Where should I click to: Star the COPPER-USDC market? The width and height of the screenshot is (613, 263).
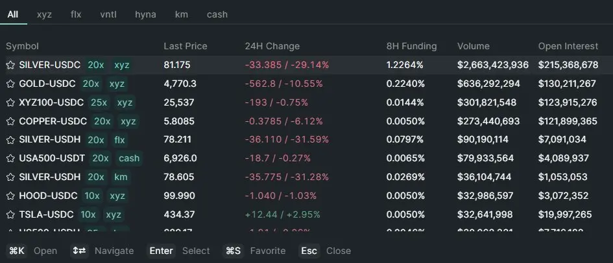10,121
